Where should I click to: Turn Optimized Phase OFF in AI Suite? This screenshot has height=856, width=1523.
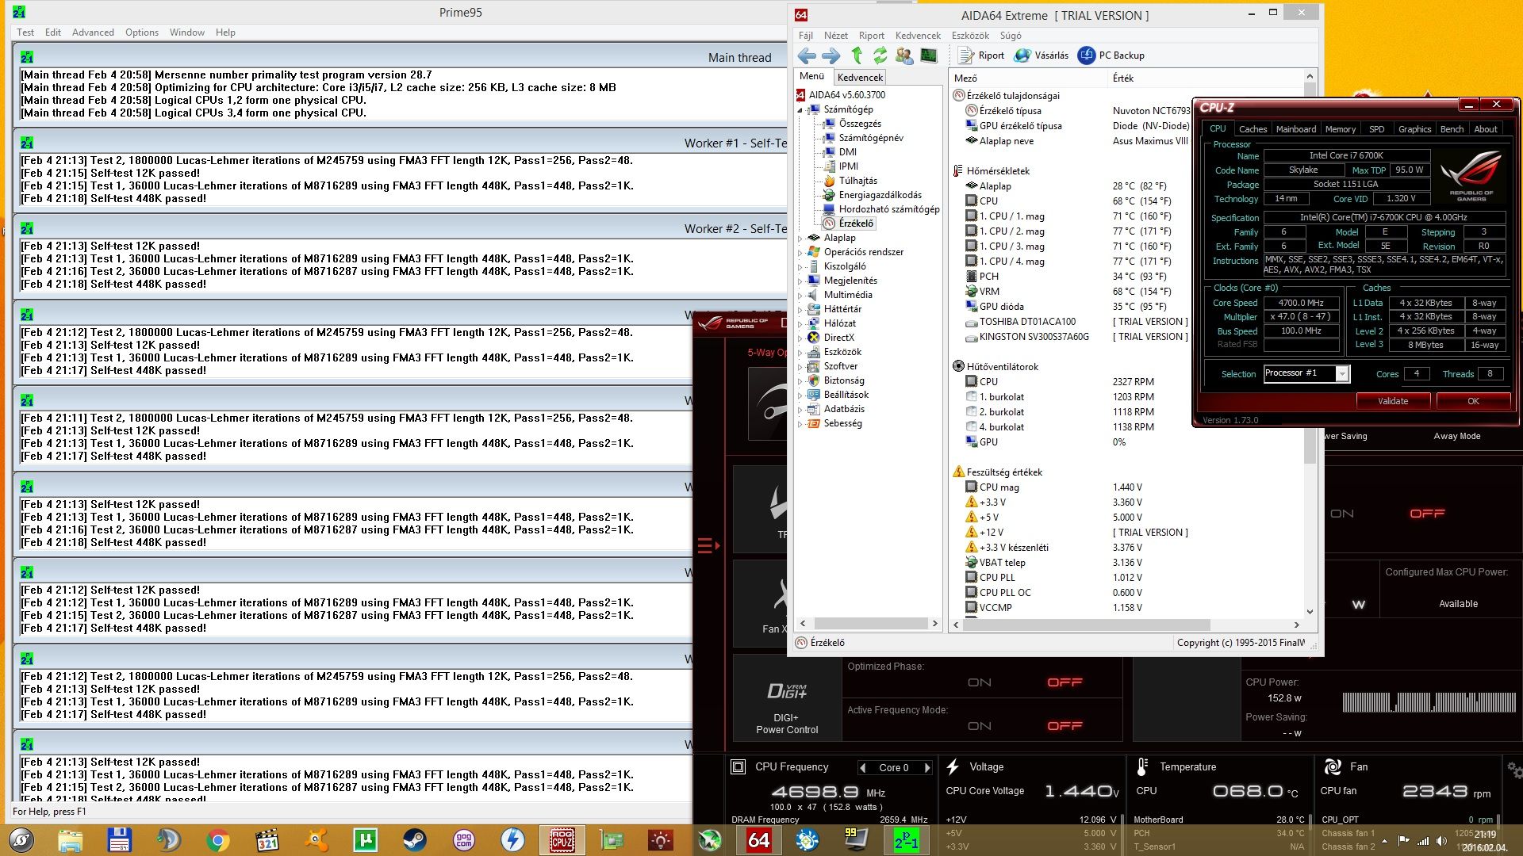[1065, 682]
